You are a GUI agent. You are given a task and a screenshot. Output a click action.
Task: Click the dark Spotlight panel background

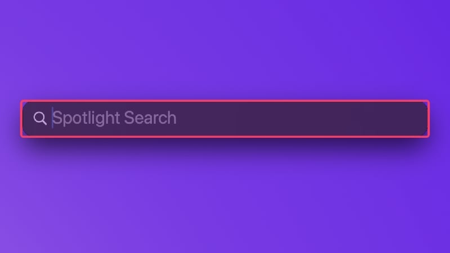301,119
